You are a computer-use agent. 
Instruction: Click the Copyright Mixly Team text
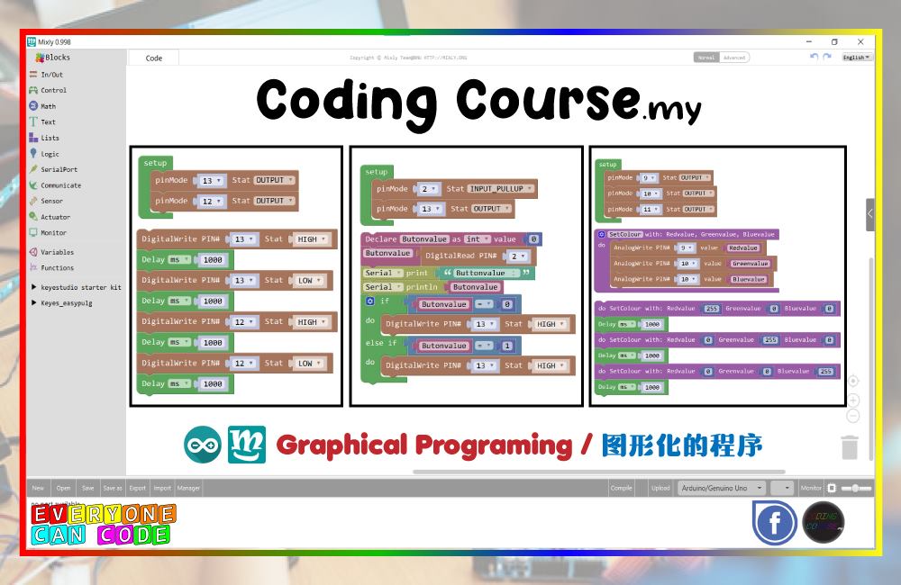[x=408, y=58]
